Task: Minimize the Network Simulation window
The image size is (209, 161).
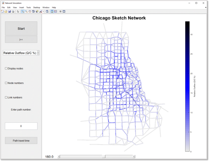Action: pyautogui.click(x=189, y=3)
